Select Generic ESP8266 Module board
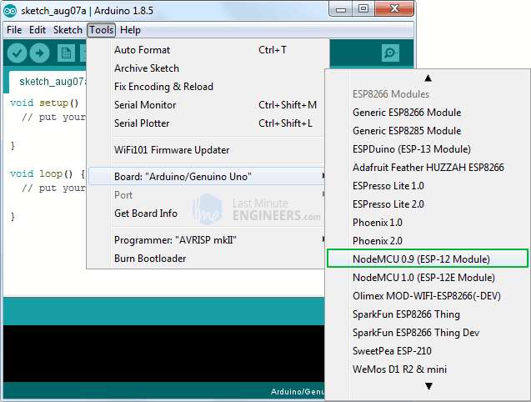This screenshot has height=402, width=531. tap(428, 113)
